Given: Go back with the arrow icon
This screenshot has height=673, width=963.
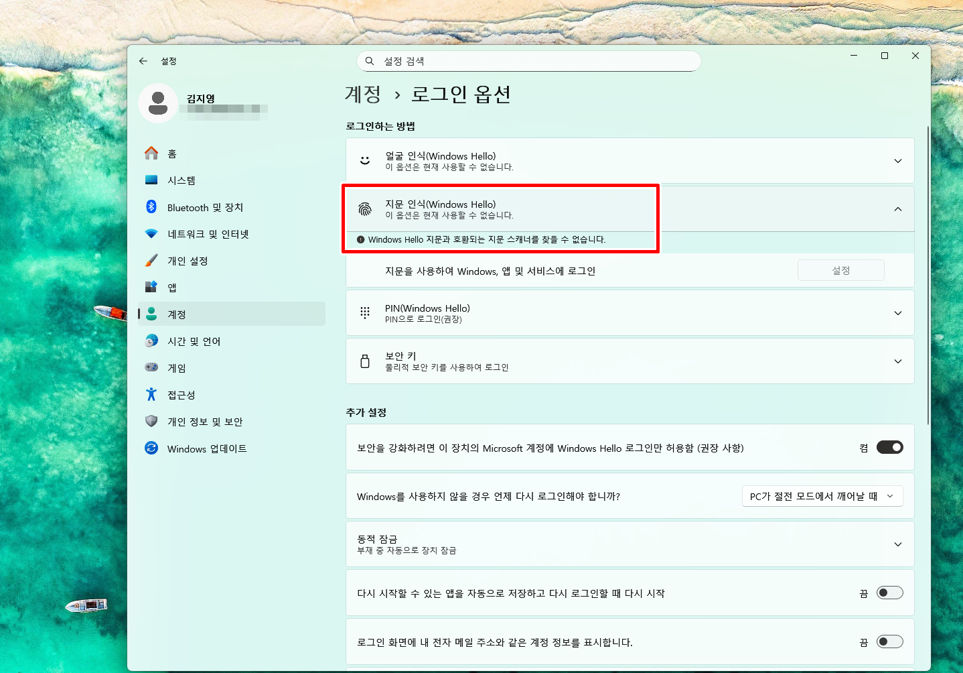Looking at the screenshot, I should pyautogui.click(x=143, y=61).
